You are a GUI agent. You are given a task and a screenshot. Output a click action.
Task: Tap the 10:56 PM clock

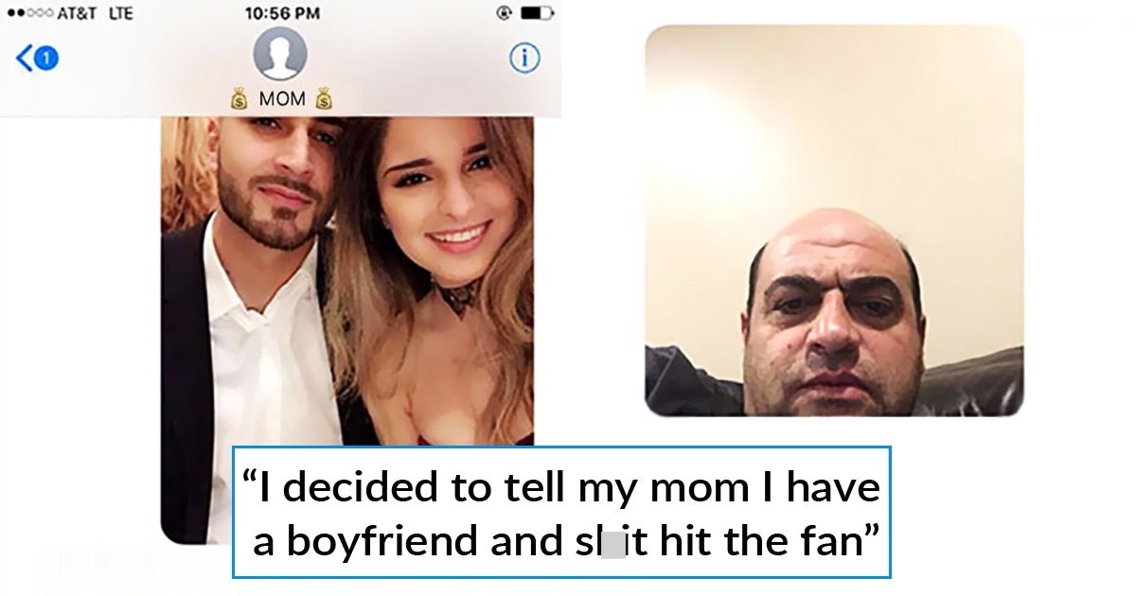282,13
